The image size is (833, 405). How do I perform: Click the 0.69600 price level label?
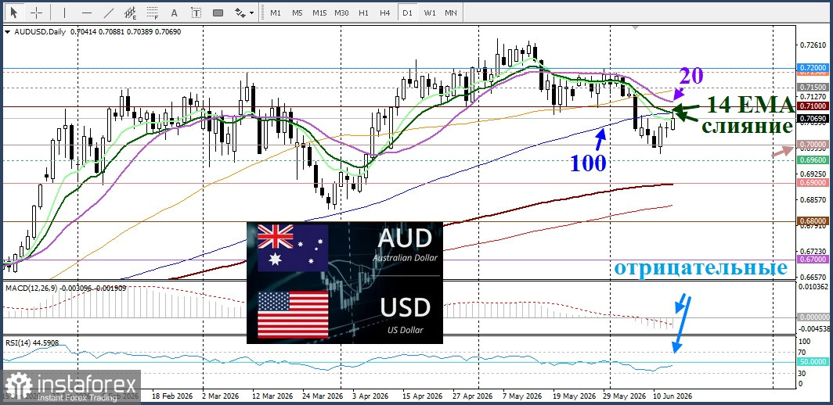(x=813, y=159)
